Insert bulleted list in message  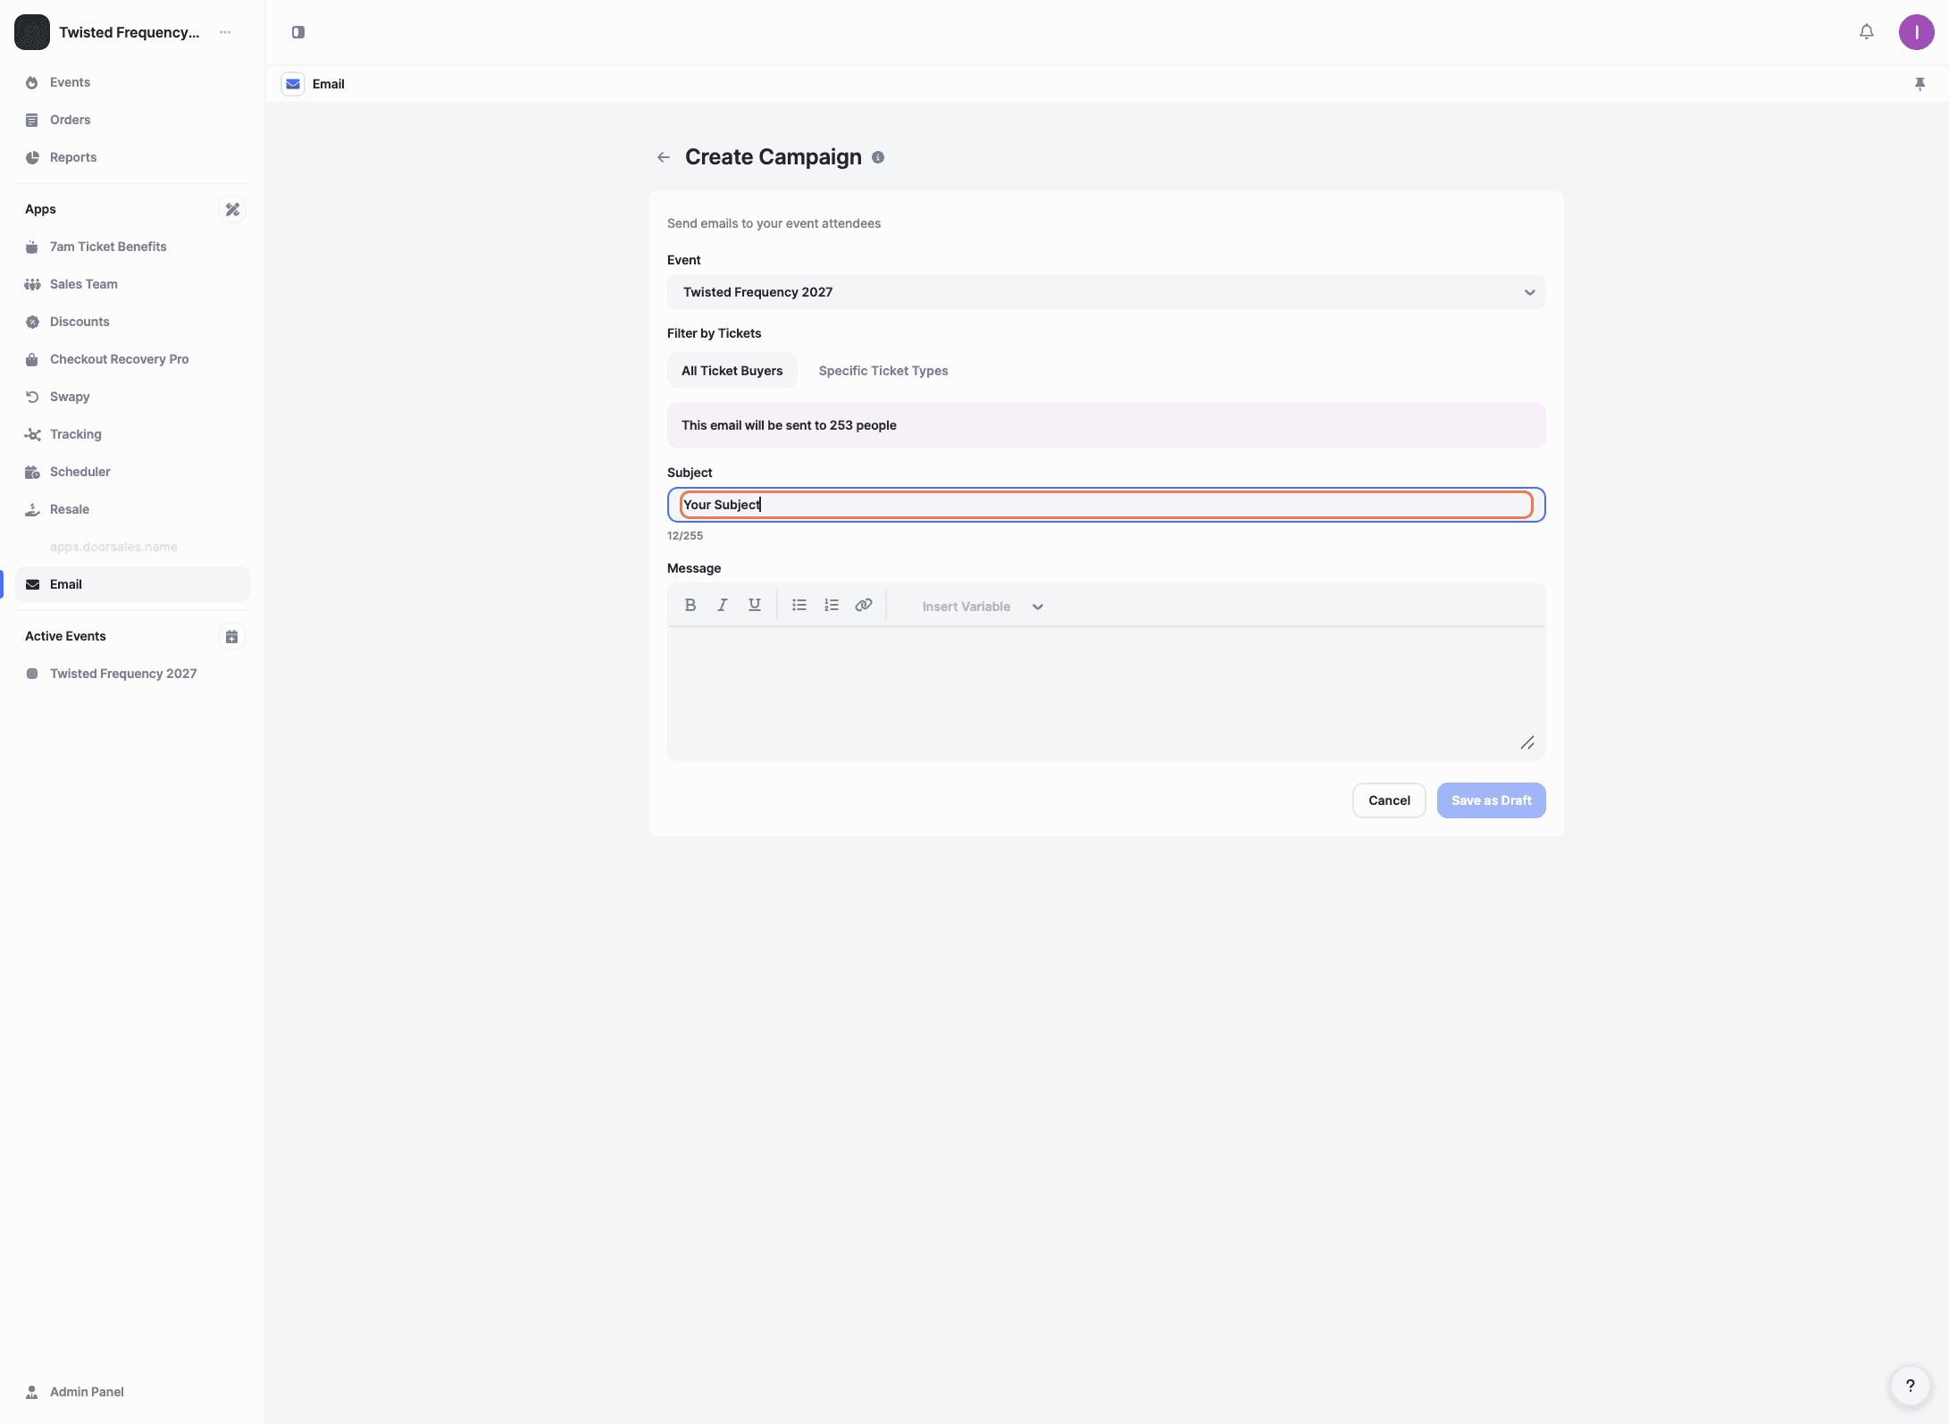[799, 605]
